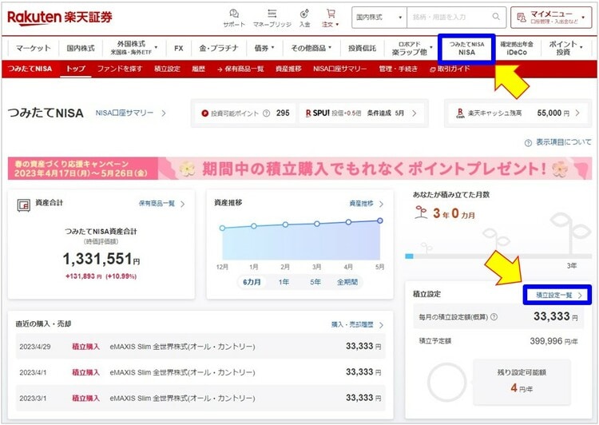Open the Support icon in header
This screenshot has height=425, width=599.
[234, 18]
